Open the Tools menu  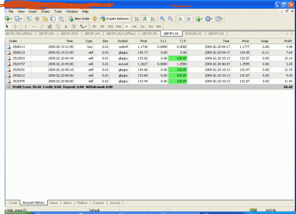coord(58,11)
